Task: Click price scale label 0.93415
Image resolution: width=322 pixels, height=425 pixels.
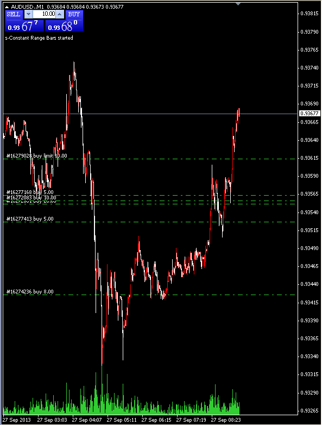Action: [x=310, y=303]
